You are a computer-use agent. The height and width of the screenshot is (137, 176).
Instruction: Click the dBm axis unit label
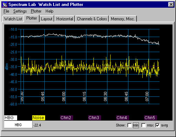point(7,67)
